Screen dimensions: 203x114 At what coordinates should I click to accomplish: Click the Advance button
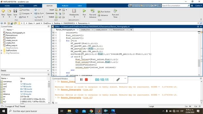(x=103, y=15)
